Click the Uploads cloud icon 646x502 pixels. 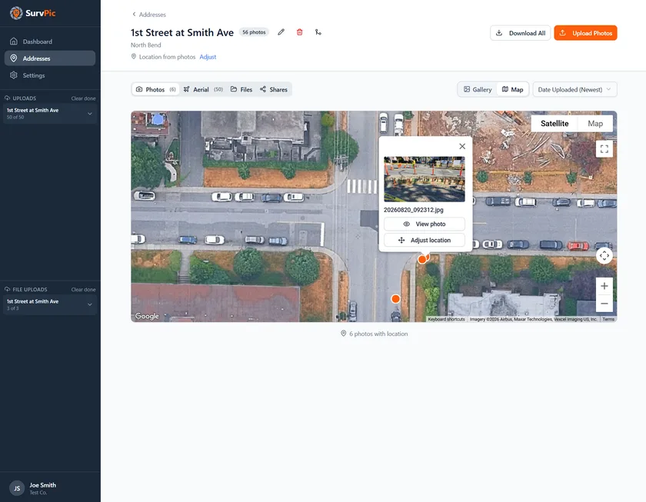pos(8,98)
